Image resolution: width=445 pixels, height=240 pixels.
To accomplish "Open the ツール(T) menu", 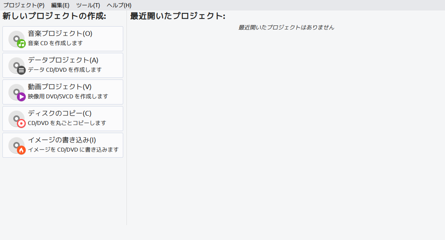I will [88, 5].
